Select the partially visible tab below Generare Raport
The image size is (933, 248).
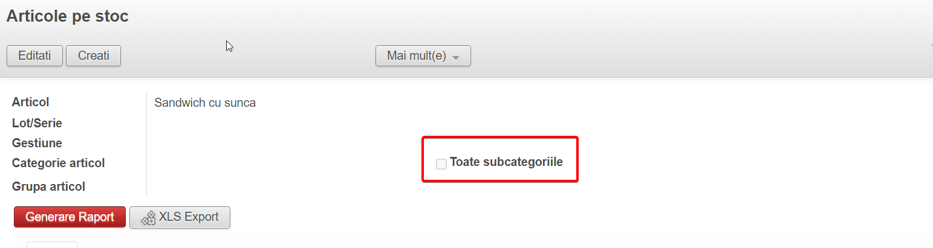point(53,244)
